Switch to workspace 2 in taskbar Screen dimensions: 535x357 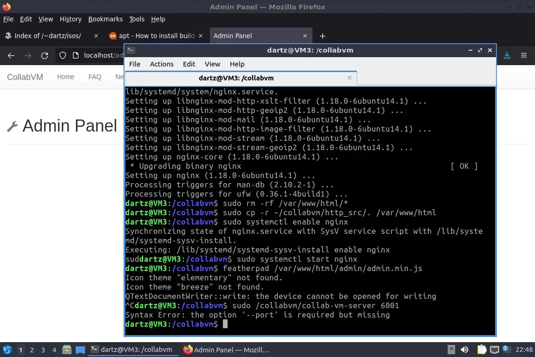point(32,350)
